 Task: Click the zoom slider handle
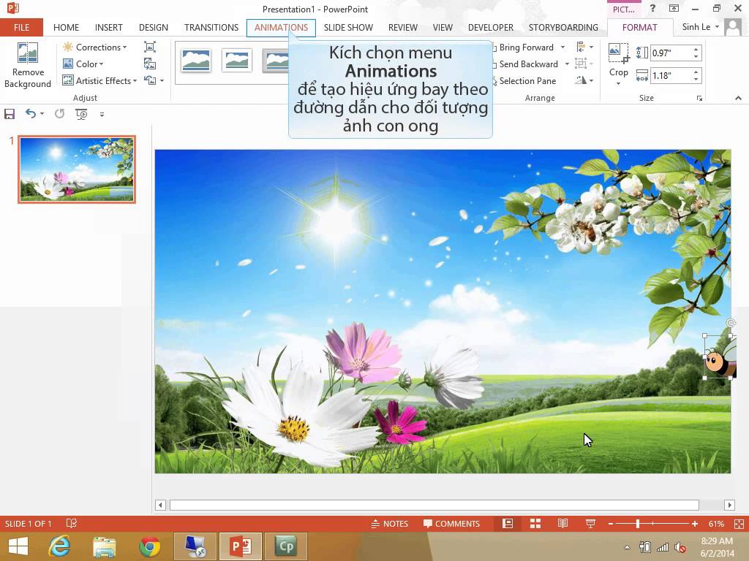tap(638, 523)
